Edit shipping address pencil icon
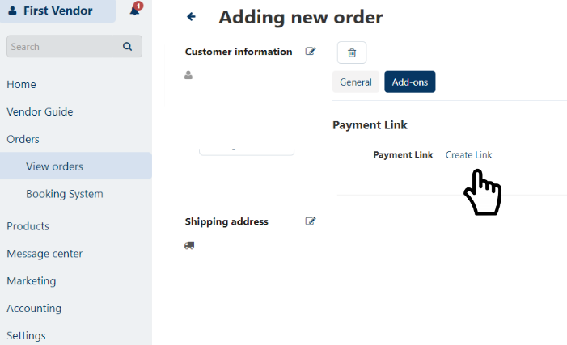The height and width of the screenshot is (345, 567). (x=311, y=221)
